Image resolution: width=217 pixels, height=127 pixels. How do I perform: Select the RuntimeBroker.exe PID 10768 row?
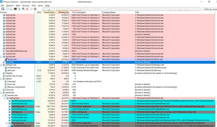[108, 118]
